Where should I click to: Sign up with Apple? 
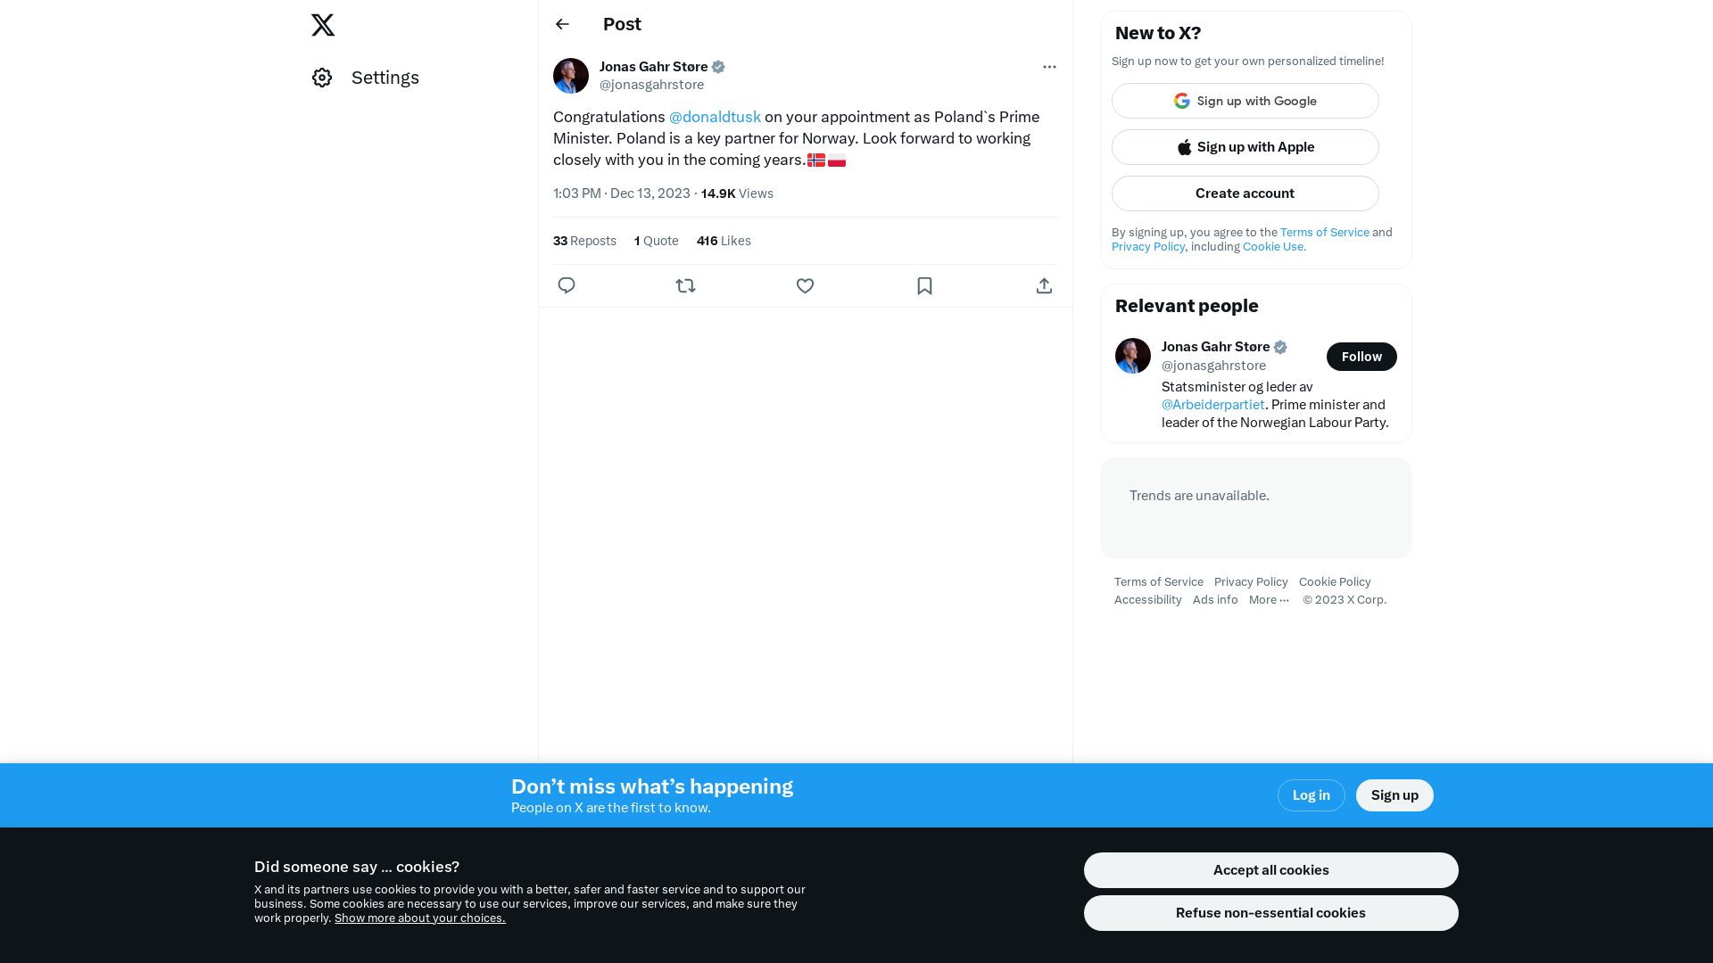(x=1245, y=147)
